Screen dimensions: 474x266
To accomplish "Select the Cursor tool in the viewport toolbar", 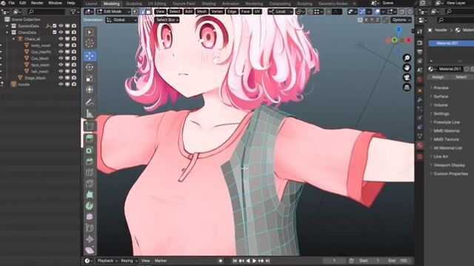I will pyautogui.click(x=90, y=44).
